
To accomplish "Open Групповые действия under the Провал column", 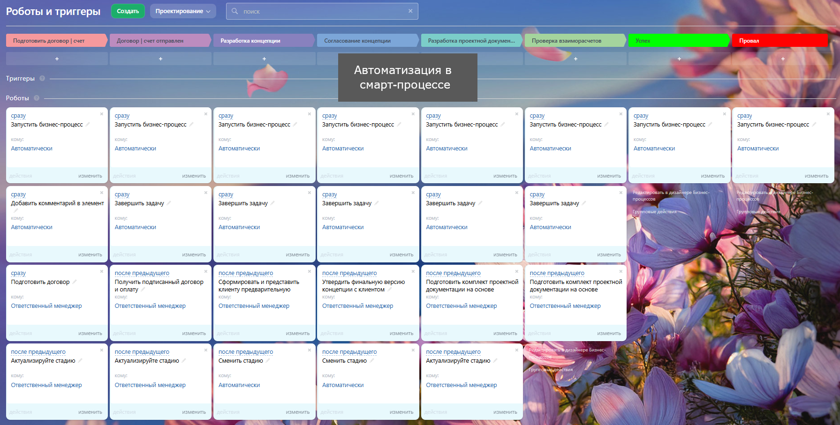I will [x=758, y=212].
